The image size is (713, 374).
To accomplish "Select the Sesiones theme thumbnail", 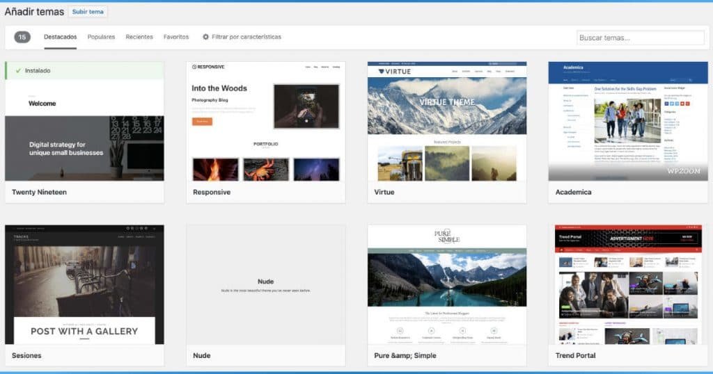I will tap(84, 284).
